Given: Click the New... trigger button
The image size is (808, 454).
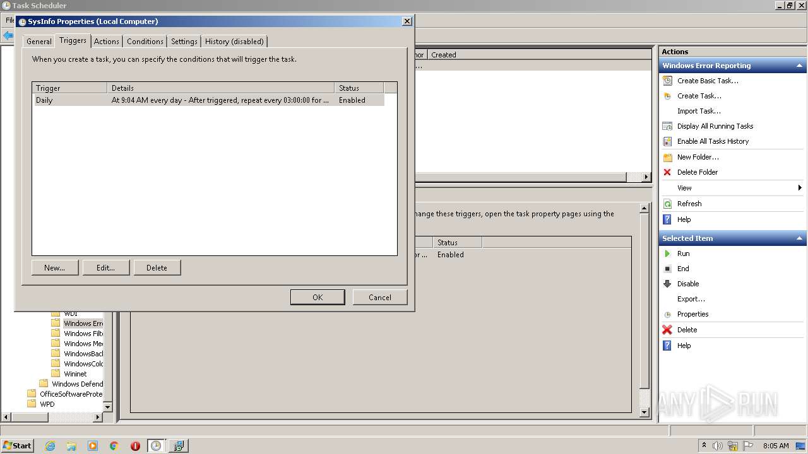Looking at the screenshot, I should pos(55,268).
